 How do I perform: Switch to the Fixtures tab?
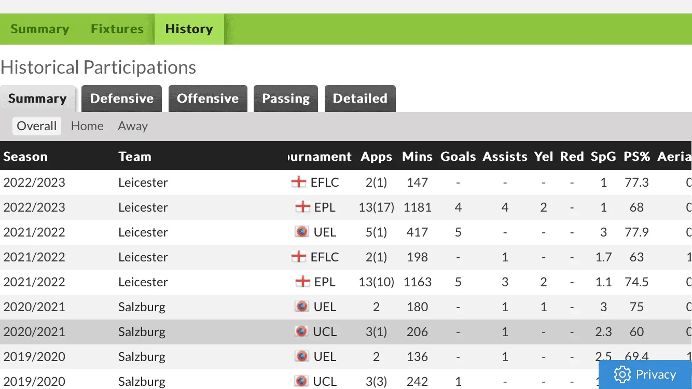pos(117,29)
